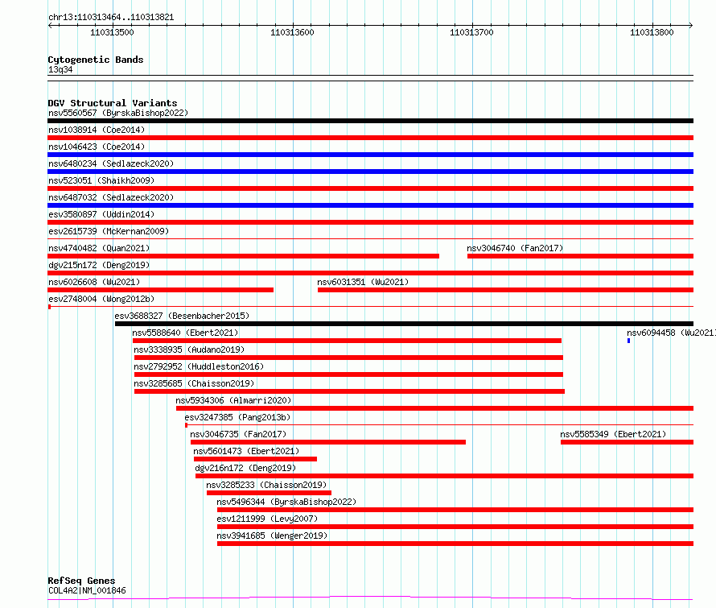Click nsv6026608 (Wu2021) label
This screenshot has width=716, height=608.
[94, 282]
